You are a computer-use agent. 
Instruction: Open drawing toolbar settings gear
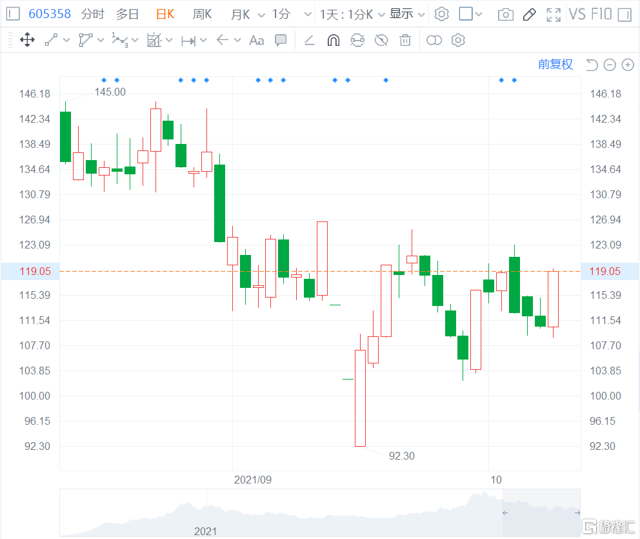coord(458,40)
